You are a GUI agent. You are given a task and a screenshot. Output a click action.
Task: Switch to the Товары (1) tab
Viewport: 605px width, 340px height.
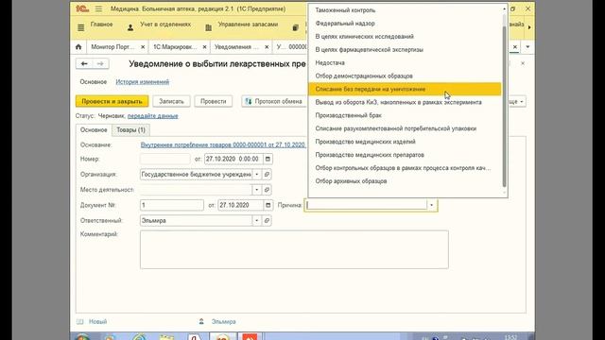click(130, 130)
